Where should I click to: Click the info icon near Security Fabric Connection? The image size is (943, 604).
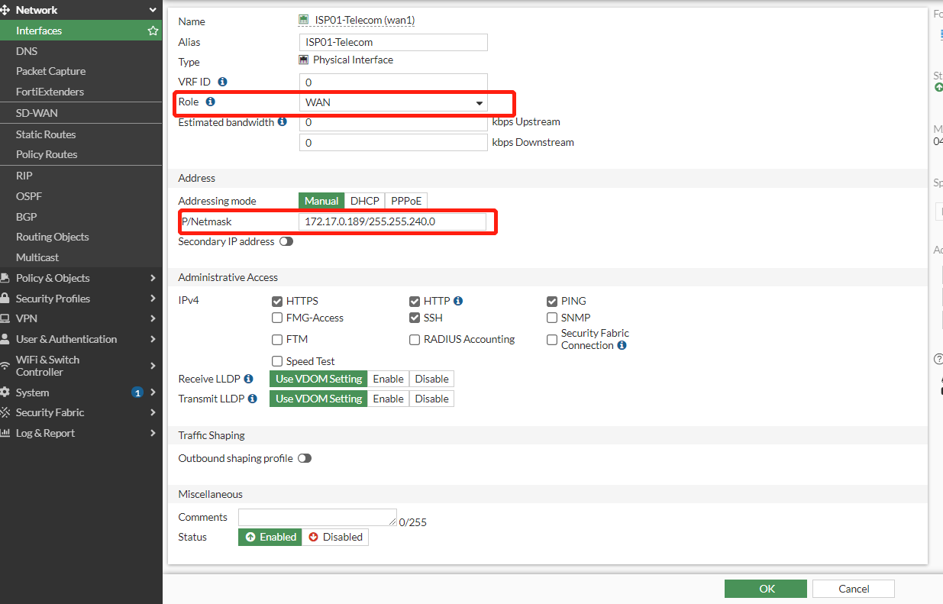click(x=622, y=345)
